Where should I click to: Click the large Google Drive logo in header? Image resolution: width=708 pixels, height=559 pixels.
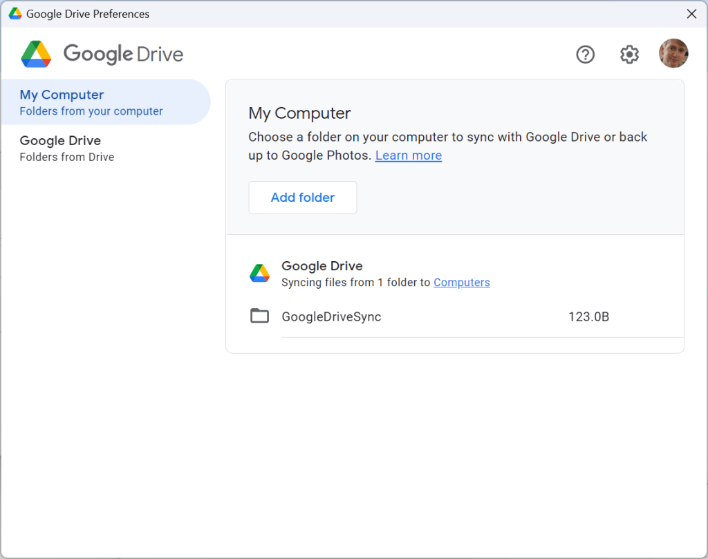[36, 54]
